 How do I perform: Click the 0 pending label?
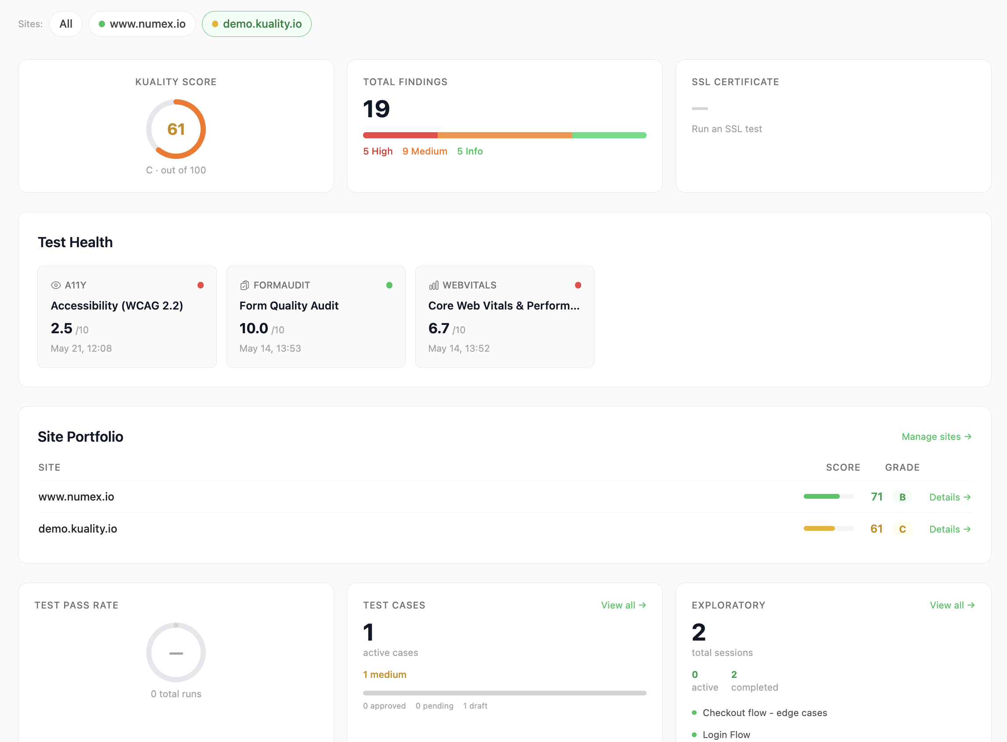pos(434,706)
